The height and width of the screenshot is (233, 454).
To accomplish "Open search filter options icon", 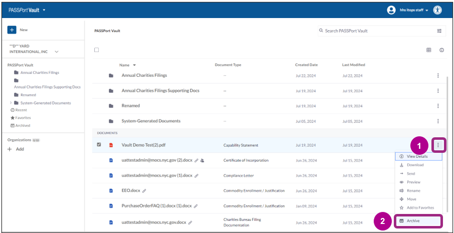I will (x=439, y=31).
